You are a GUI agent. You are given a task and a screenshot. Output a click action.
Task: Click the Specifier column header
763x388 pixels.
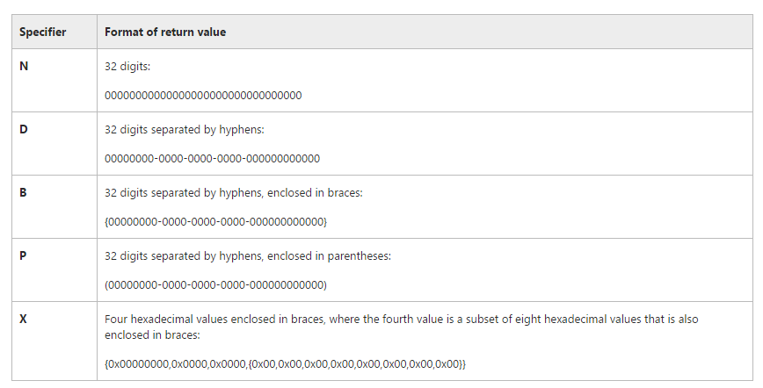point(43,32)
